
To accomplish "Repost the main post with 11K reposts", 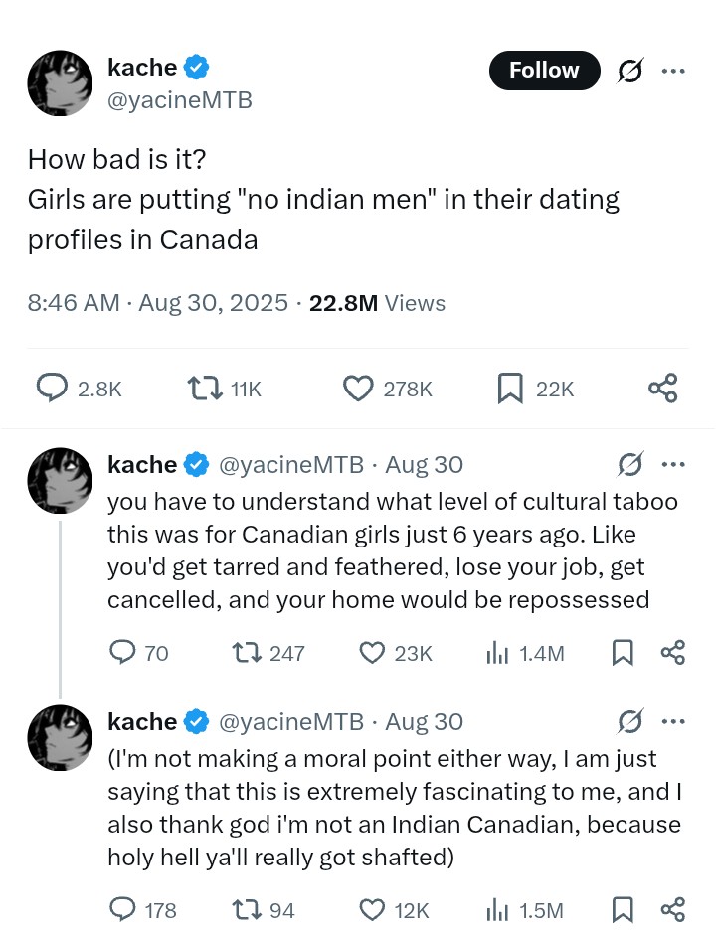I will (204, 389).
